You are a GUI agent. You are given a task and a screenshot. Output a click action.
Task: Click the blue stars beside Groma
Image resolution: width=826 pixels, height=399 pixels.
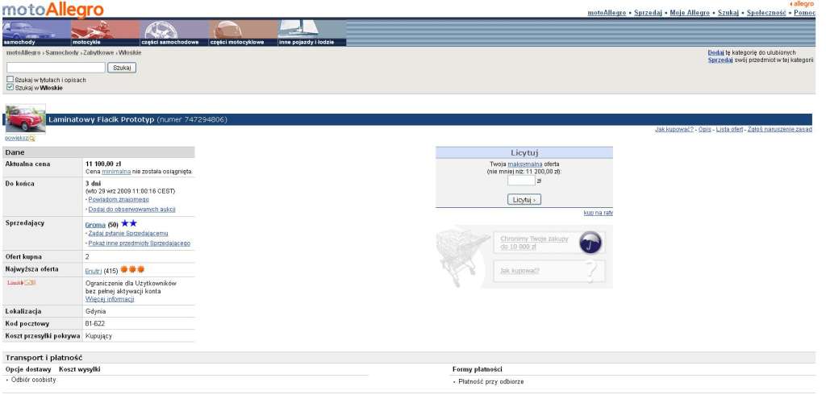click(128, 224)
